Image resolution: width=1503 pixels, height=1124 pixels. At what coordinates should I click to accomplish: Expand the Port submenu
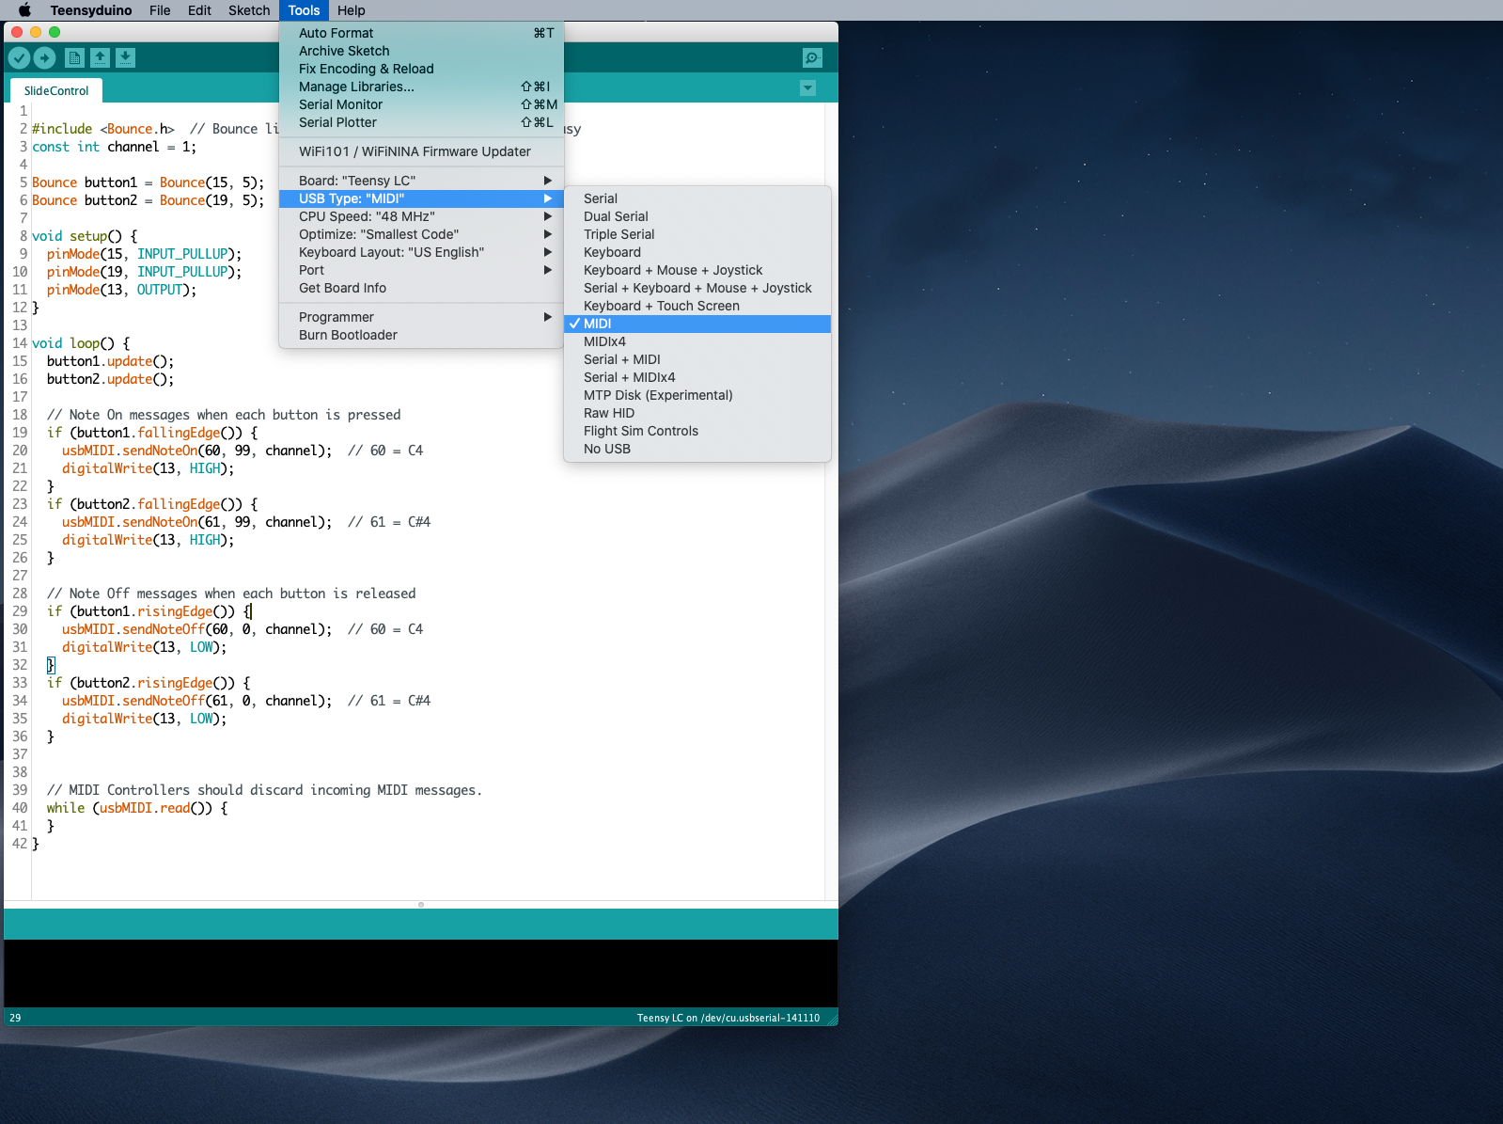pyautogui.click(x=421, y=270)
